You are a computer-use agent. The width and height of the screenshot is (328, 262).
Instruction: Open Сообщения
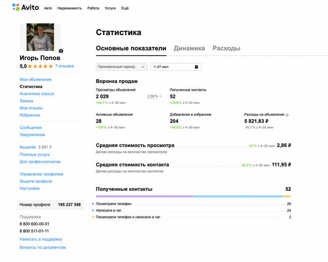(x=31, y=127)
